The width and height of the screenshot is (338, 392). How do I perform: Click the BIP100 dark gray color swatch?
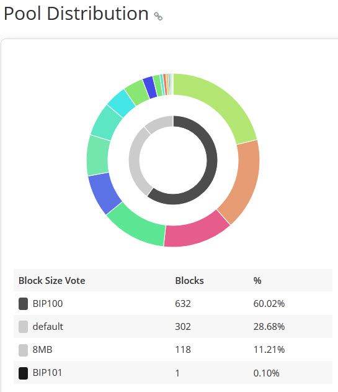pos(23,304)
